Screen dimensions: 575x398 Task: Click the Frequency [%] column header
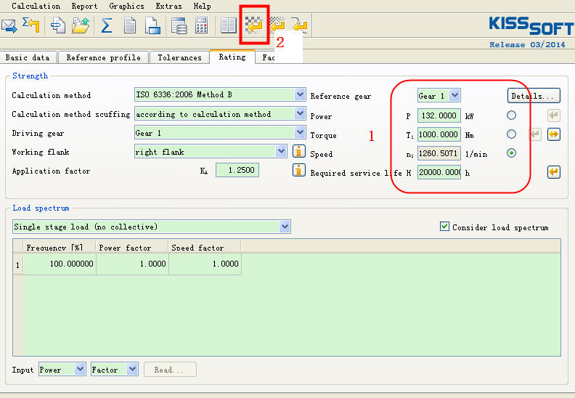[x=60, y=247]
